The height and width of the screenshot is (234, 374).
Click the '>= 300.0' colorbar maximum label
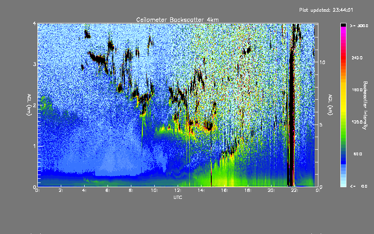point(359,26)
